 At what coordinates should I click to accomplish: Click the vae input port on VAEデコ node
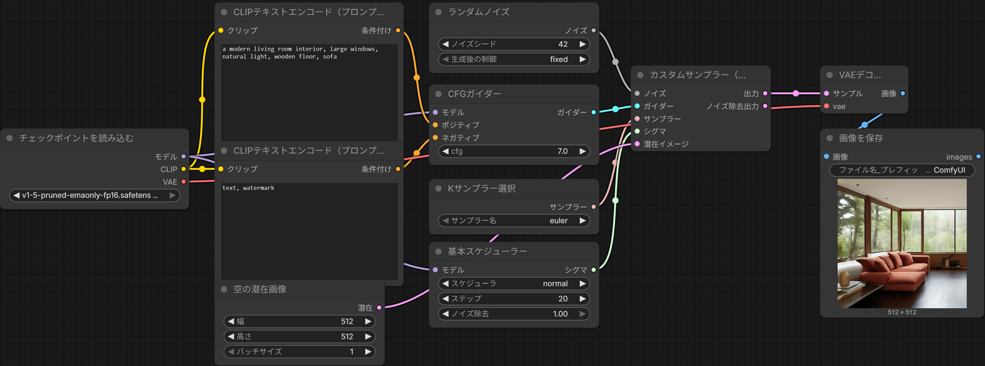pyautogui.click(x=826, y=106)
